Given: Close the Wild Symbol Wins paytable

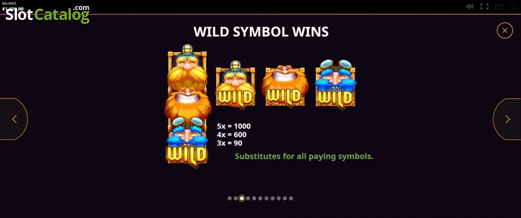Looking at the screenshot, I should point(505,30).
